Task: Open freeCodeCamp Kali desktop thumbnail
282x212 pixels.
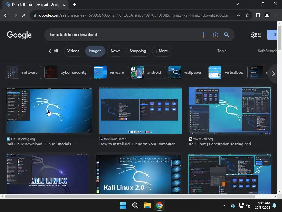Action: click(x=140, y=111)
